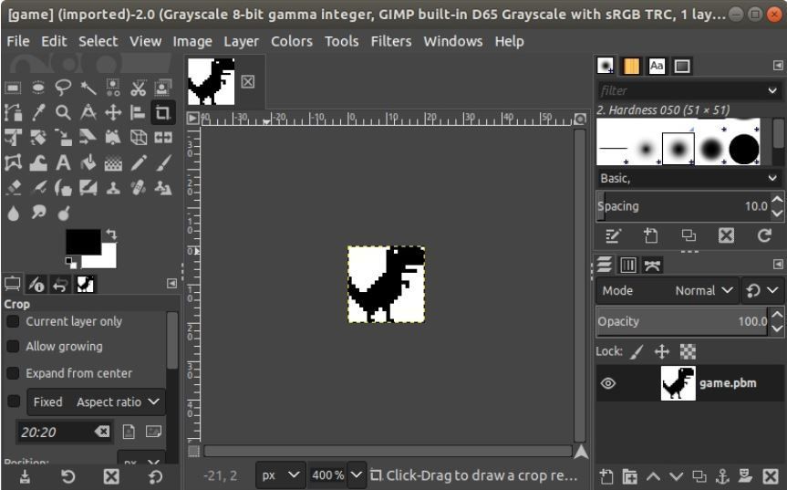Open the px unit dropdown in status bar
The width and height of the screenshot is (787, 490).
281,474
